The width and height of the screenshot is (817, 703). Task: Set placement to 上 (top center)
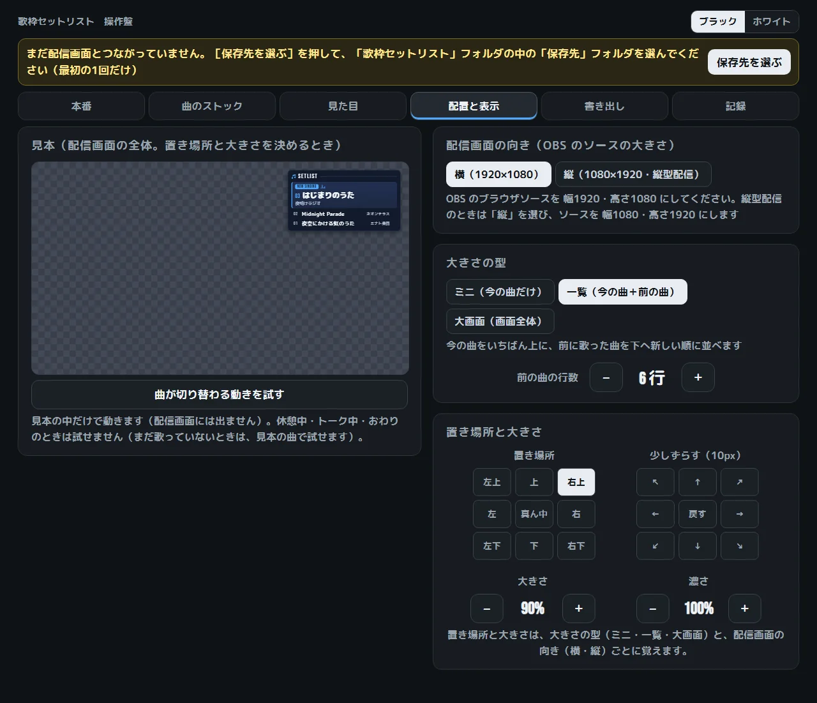point(534,482)
